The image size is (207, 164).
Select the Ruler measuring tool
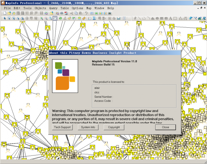pos(84,18)
